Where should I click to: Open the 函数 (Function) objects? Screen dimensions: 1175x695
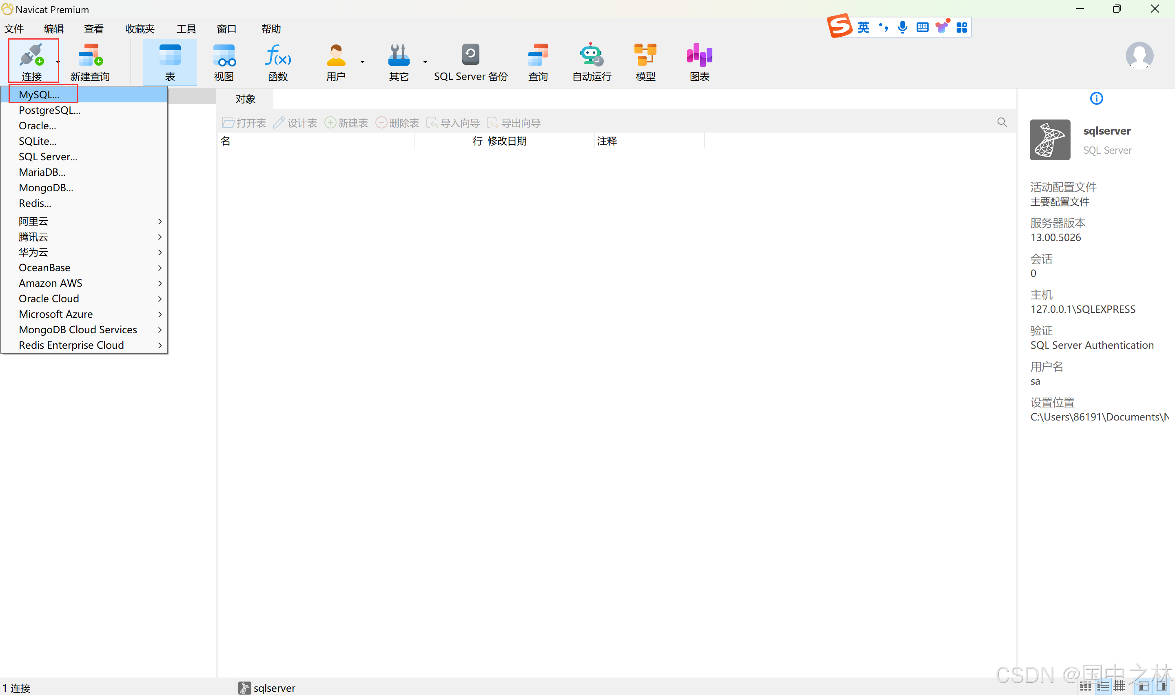click(278, 62)
